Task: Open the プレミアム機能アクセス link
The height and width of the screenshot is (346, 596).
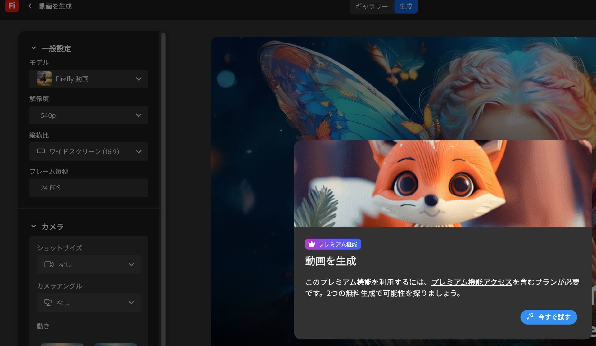Action: [x=472, y=282]
